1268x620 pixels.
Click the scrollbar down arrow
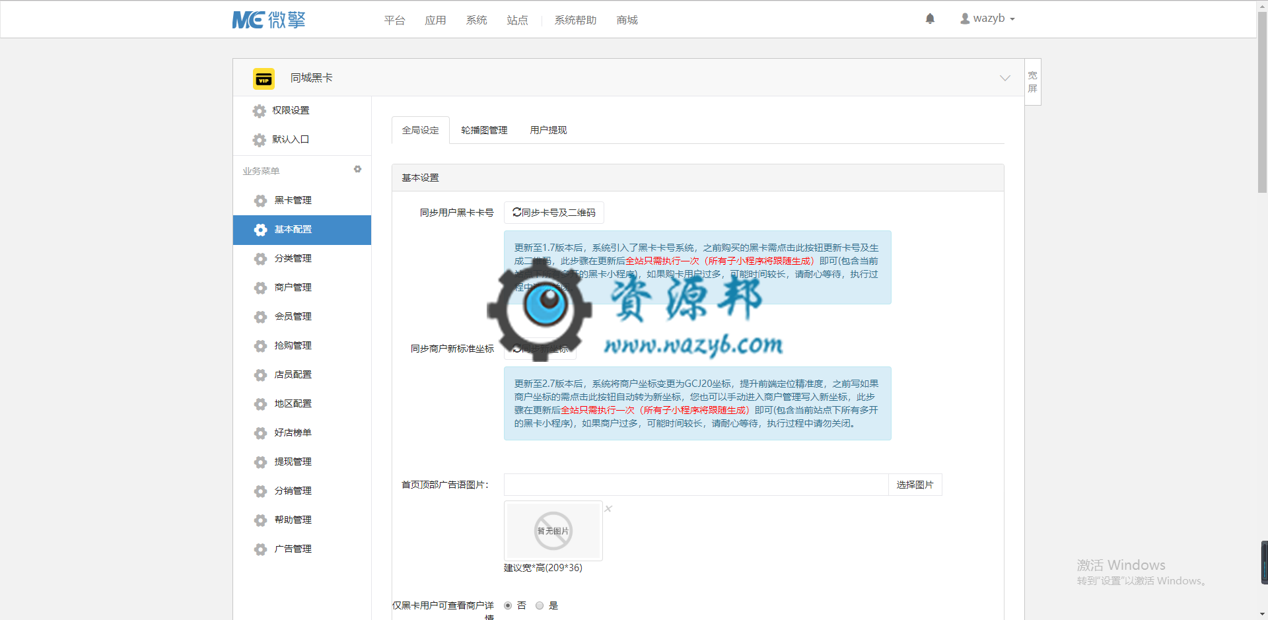pos(1262,614)
